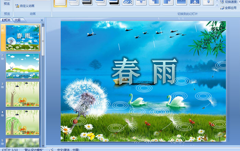Select slide 2 thumbnail with windmill
Image resolution: width=240 pixels, height=151 pixels.
[x=23, y=66]
